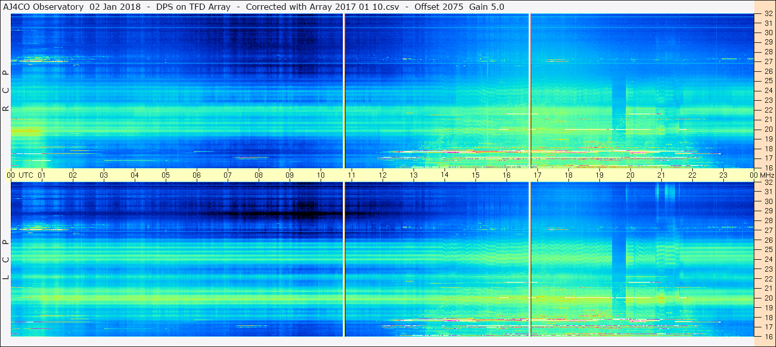This screenshot has height=347, width=776.
Task: Select the 19 hour tick label on time axis
Action: click(x=599, y=175)
